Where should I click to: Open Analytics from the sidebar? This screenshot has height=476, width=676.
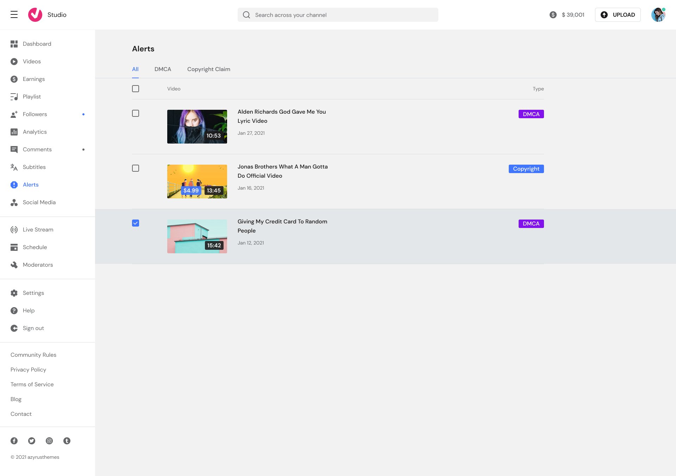(x=35, y=132)
